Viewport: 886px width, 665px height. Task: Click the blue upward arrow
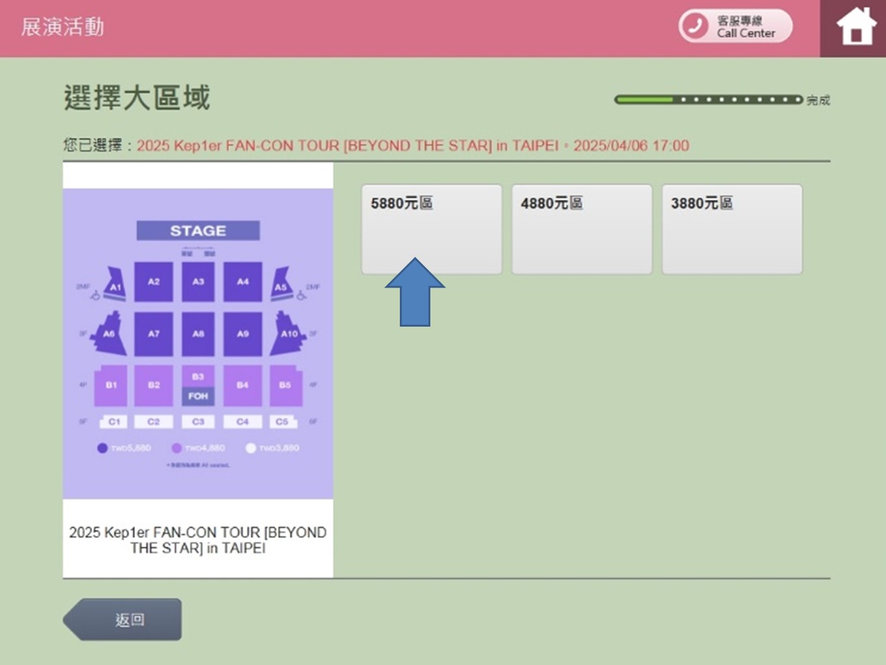pyautogui.click(x=415, y=292)
